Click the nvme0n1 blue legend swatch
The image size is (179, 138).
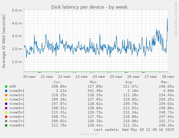(x=6, y=91)
